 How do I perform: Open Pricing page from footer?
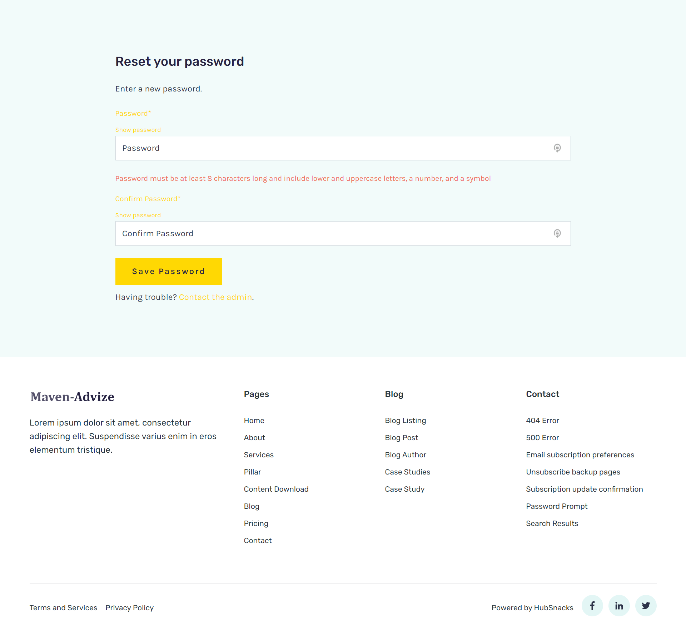[x=256, y=523]
